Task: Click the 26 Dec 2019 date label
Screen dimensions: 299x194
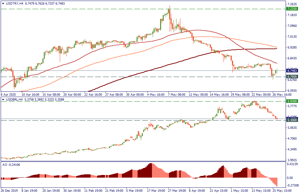Action: [x=9, y=190]
